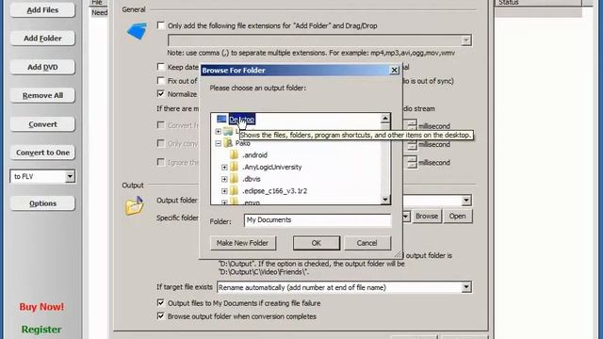The image size is (603, 339).
Task: Click the blue General section icon
Action: [137, 31]
